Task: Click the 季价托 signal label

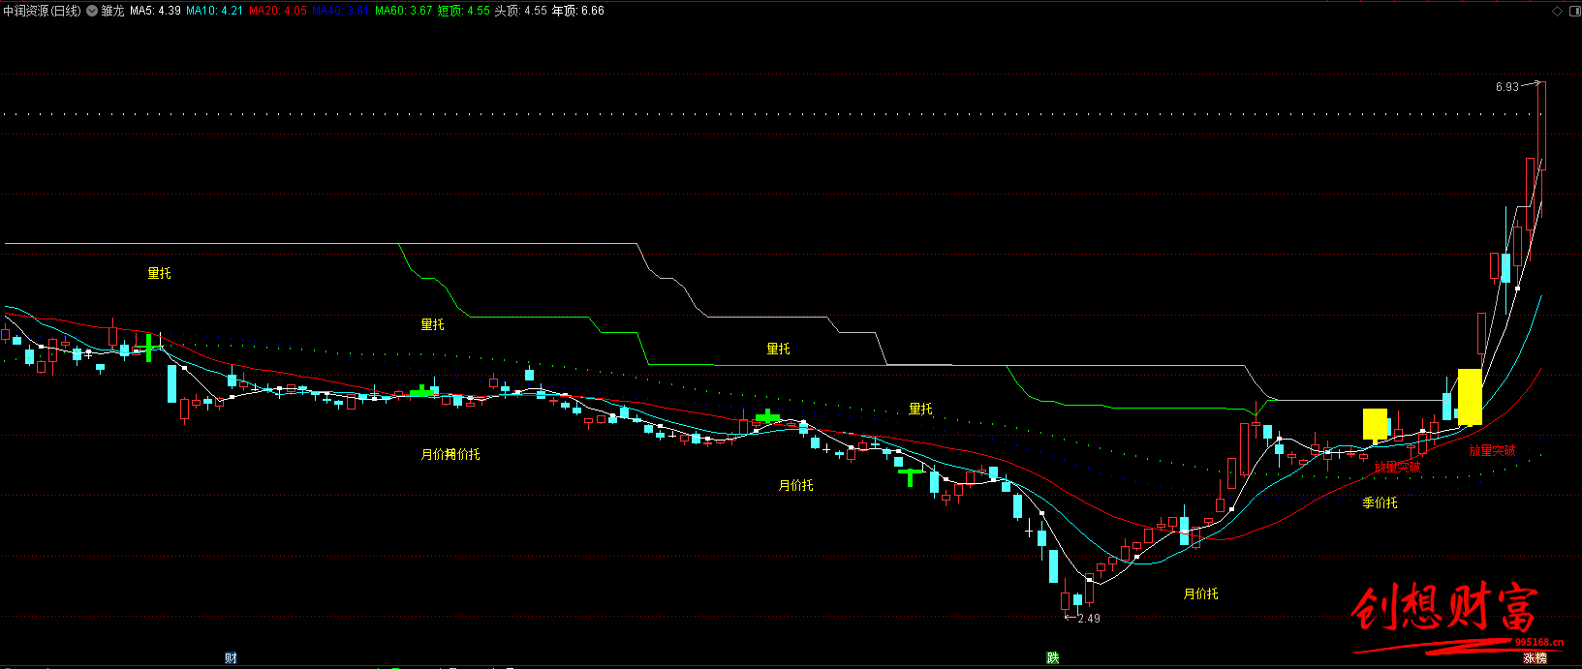Action: pyautogui.click(x=1380, y=502)
